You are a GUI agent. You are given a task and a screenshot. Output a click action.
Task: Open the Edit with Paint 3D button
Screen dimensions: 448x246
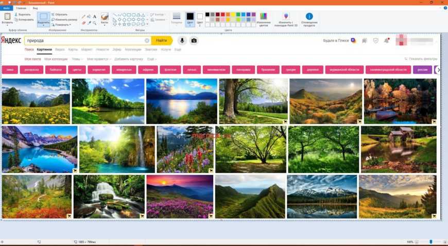(286, 19)
